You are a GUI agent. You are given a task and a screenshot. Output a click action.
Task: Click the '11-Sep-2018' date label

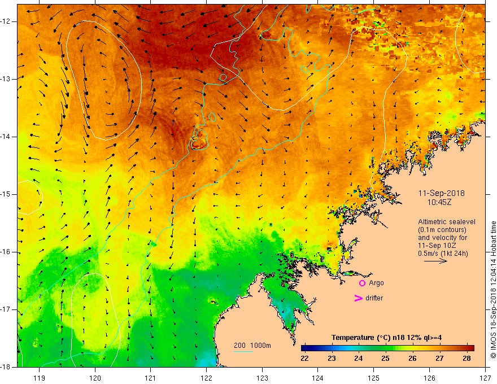pyautogui.click(x=441, y=193)
